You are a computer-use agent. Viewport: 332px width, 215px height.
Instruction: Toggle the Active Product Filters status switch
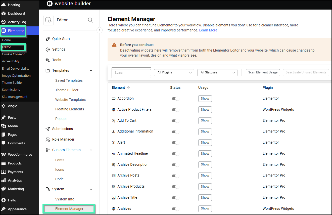point(175,110)
